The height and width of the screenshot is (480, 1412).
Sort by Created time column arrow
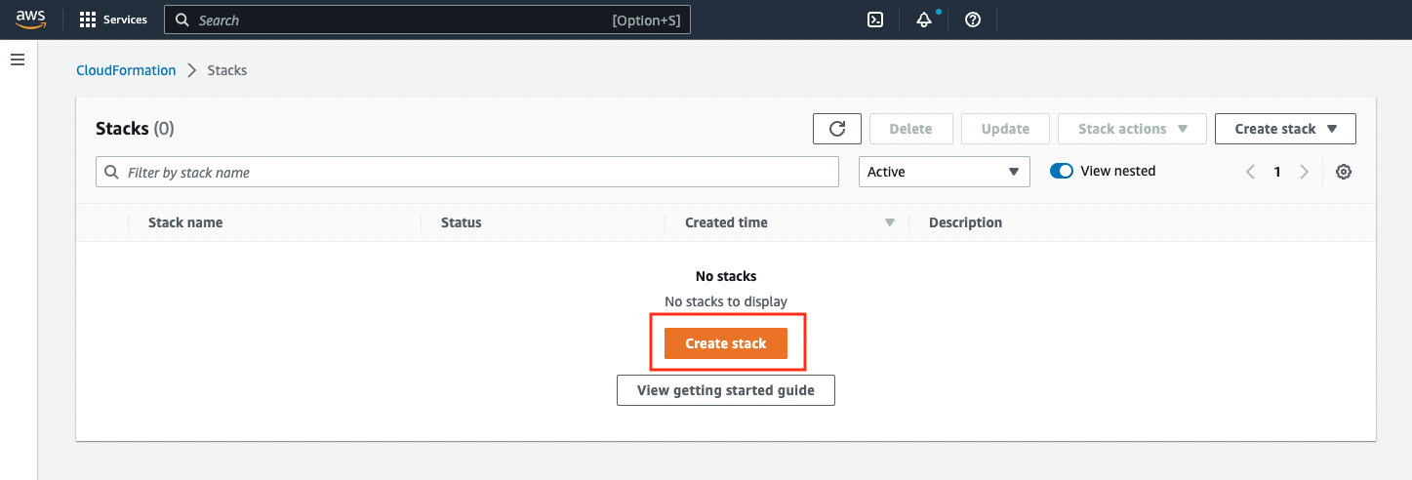[889, 222]
